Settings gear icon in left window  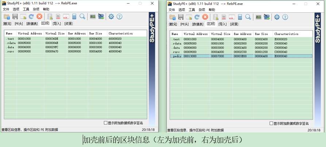pyautogui.click(x=111, y=17)
